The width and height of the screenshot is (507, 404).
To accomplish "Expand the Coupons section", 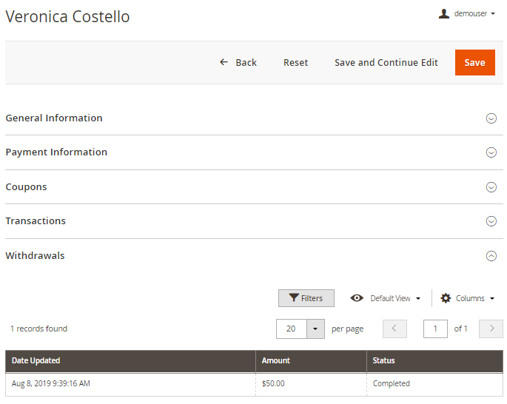I will pos(491,187).
